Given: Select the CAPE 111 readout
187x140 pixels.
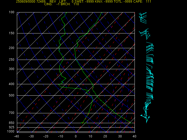Looking at the screenshot, I should coord(142,2).
